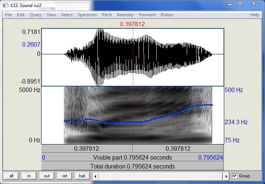
Task: Click the 'sel' zoom button
Action: point(64,176)
